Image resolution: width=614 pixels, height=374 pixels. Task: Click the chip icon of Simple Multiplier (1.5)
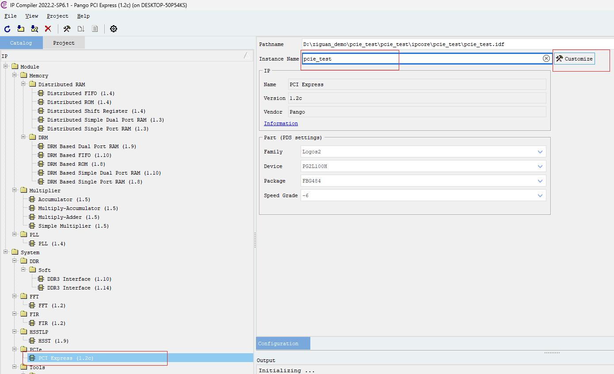coord(32,226)
